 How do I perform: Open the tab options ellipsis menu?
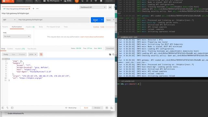(x=37, y=9)
